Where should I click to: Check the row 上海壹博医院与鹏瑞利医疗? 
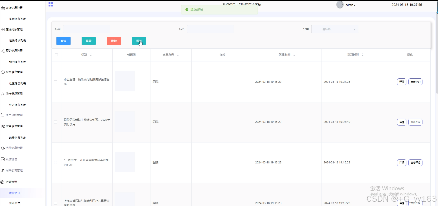tap(56, 203)
